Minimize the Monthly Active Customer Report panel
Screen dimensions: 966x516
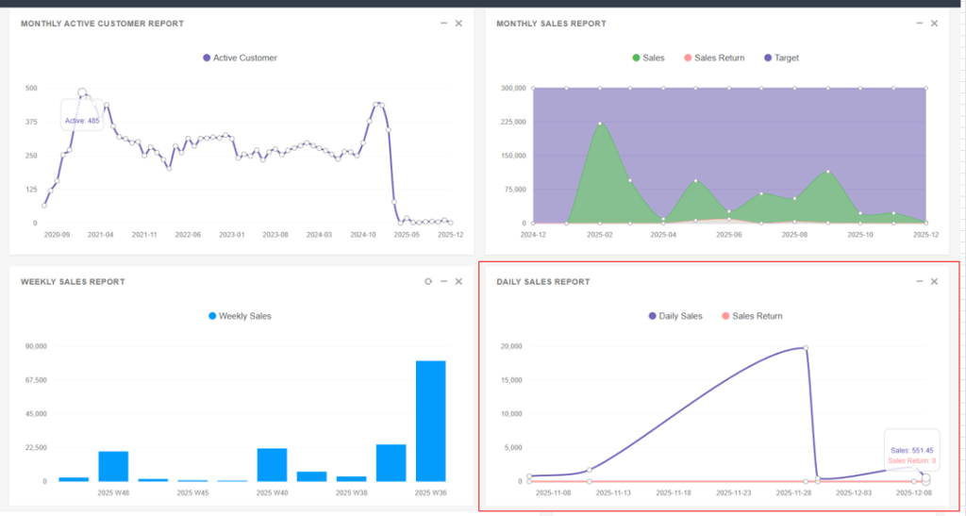pos(443,23)
